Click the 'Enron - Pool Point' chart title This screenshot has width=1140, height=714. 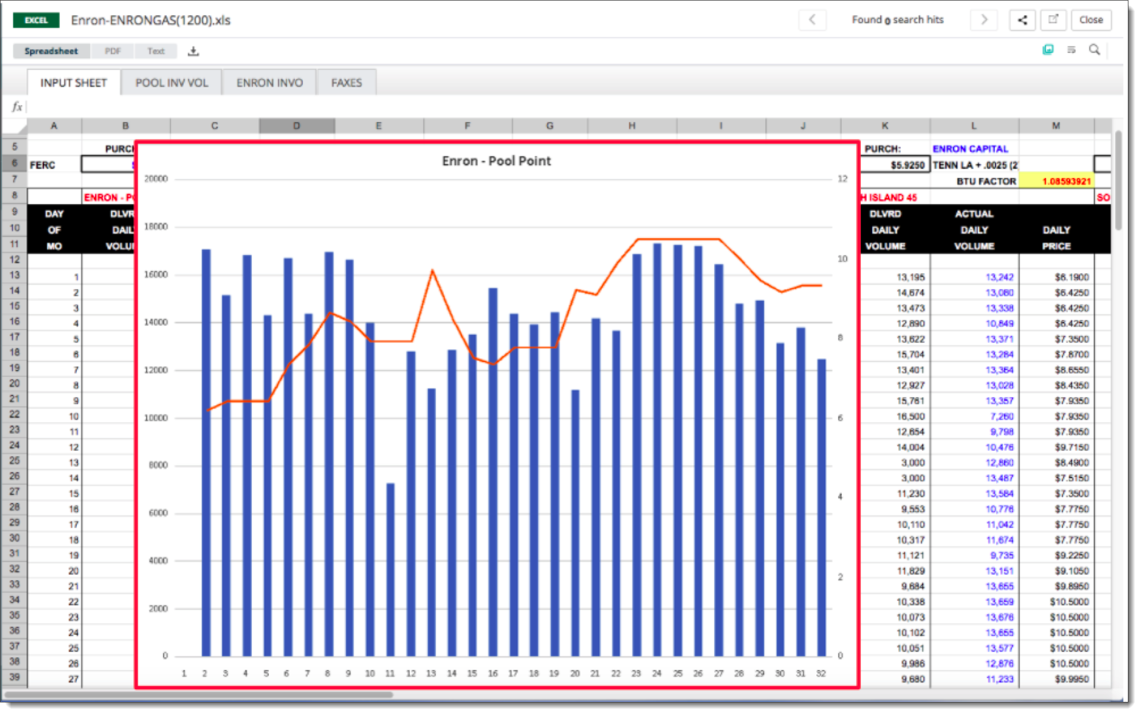pyautogui.click(x=497, y=161)
